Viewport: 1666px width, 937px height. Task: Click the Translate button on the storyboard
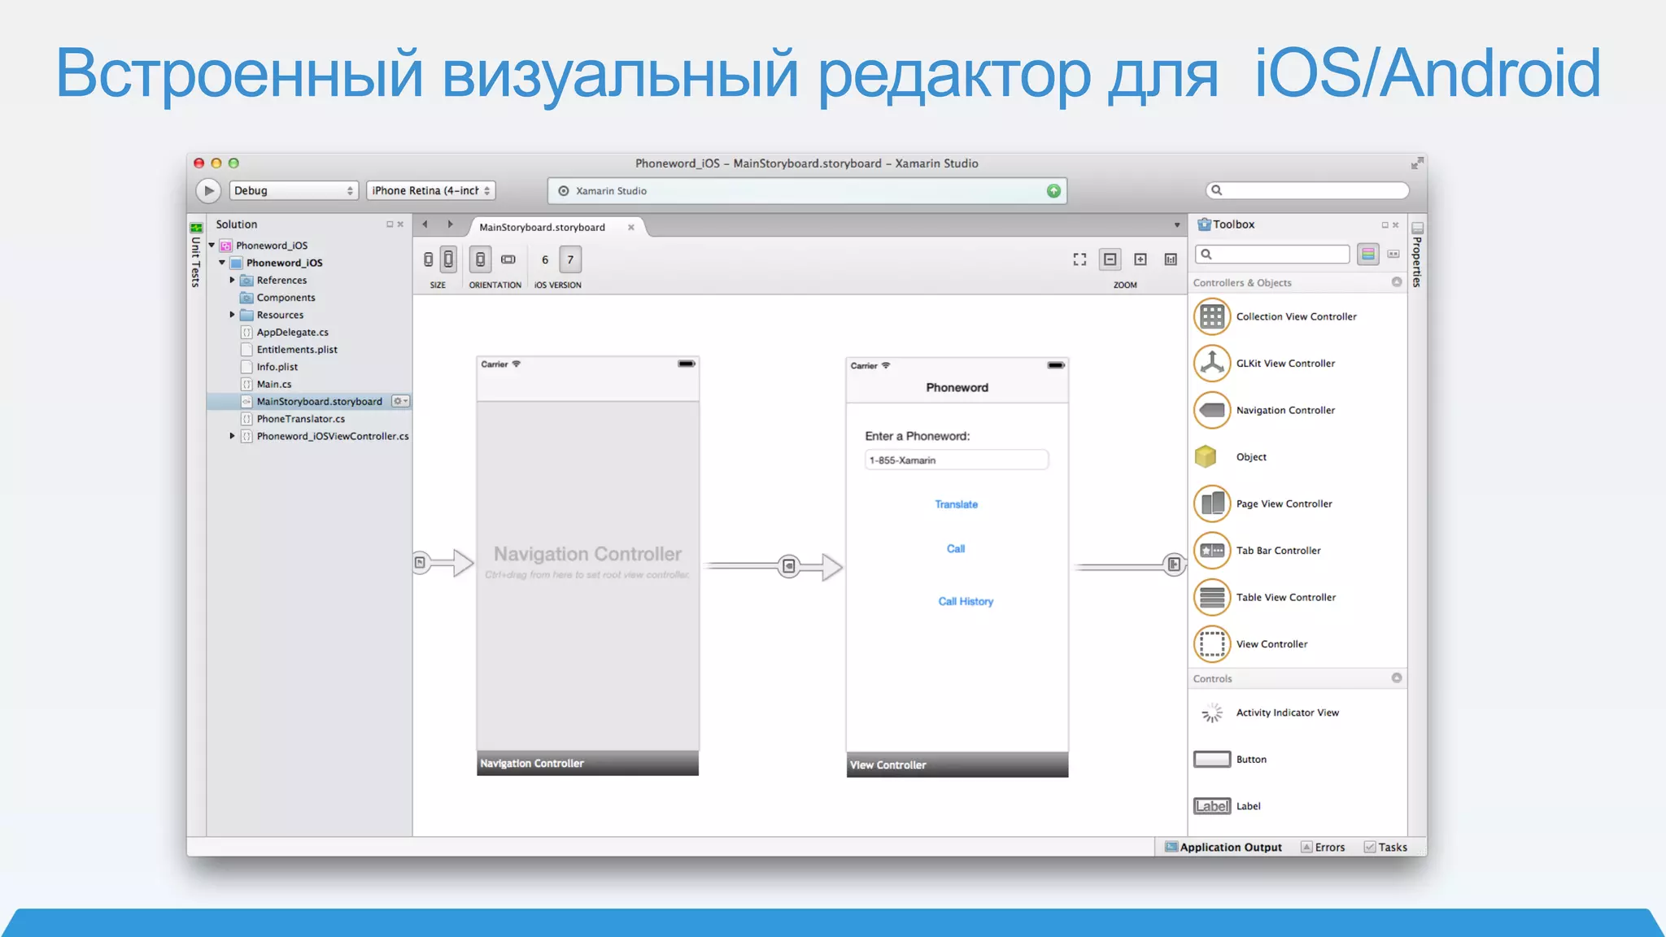tap(956, 504)
